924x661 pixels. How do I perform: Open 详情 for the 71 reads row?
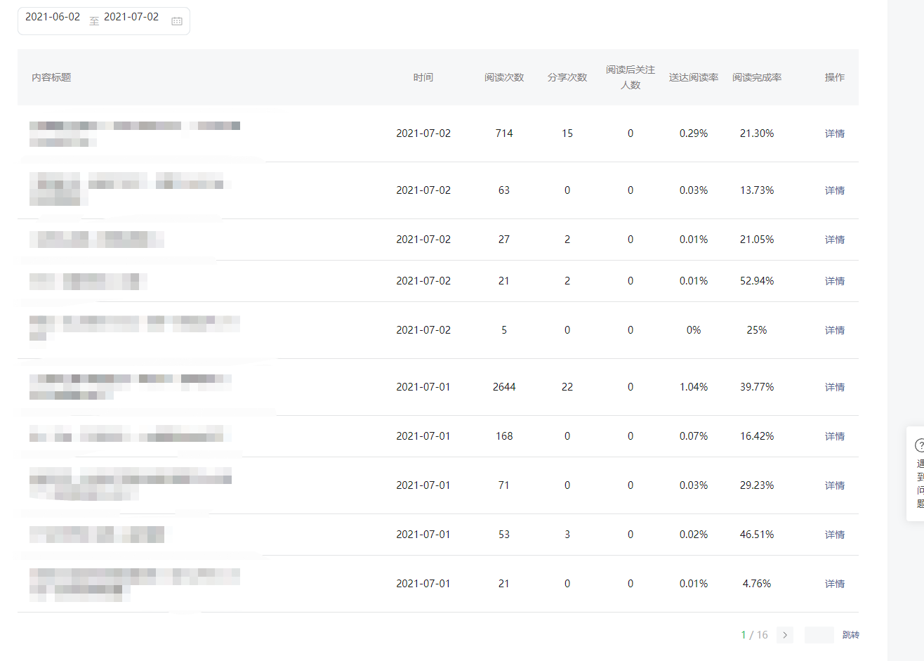point(834,485)
